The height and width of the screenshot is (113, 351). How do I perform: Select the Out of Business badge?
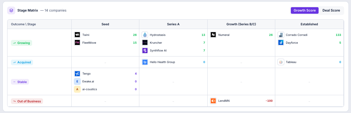pos(27,101)
